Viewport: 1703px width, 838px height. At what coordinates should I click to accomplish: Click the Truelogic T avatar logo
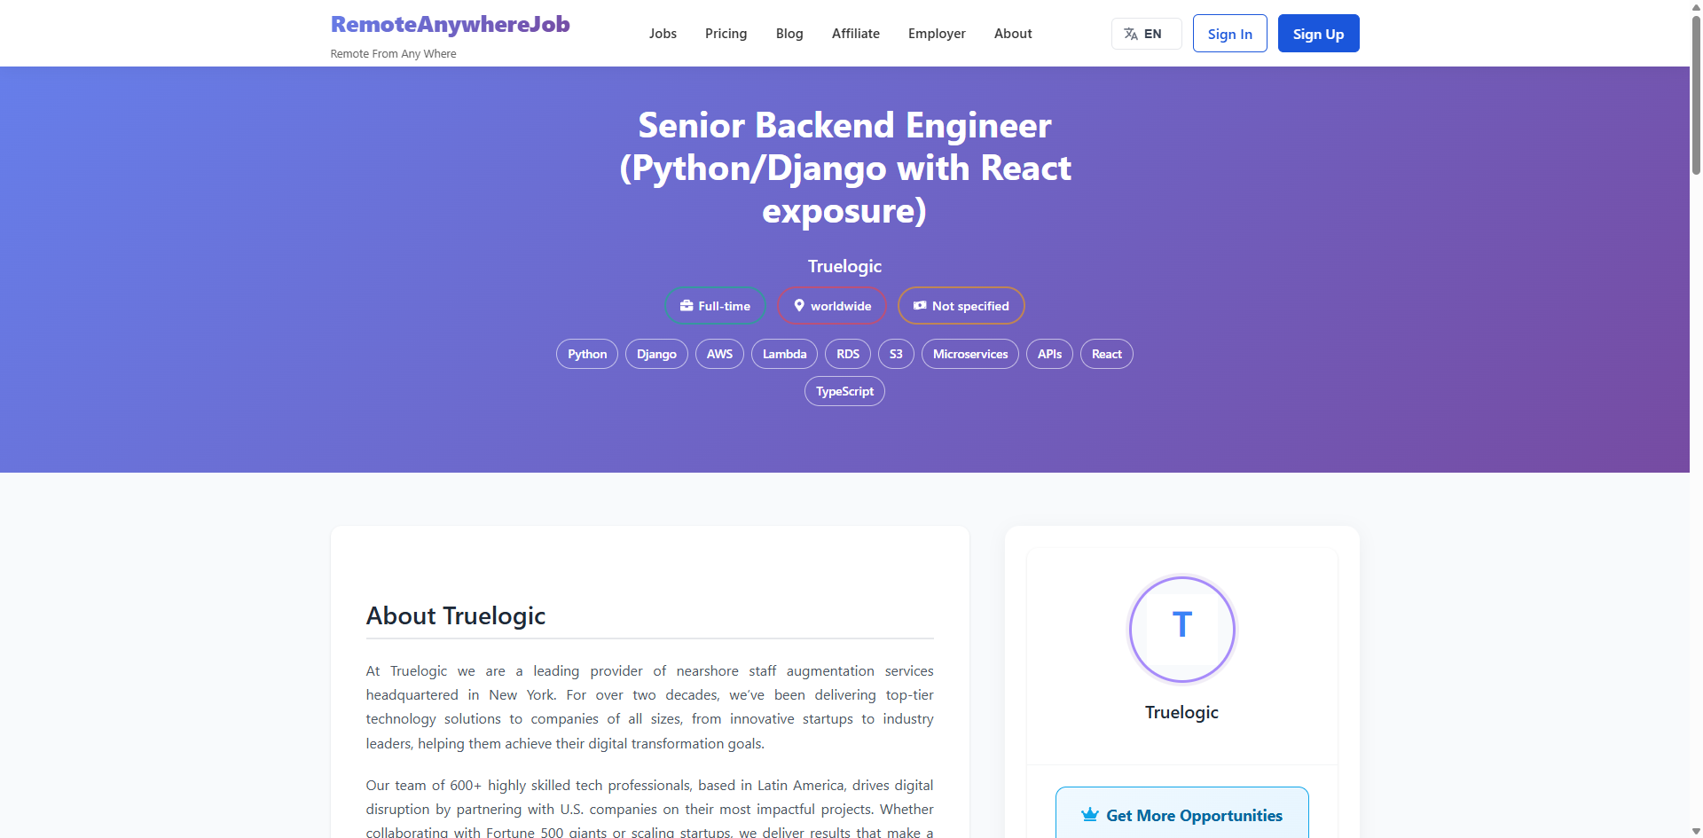coord(1181,630)
